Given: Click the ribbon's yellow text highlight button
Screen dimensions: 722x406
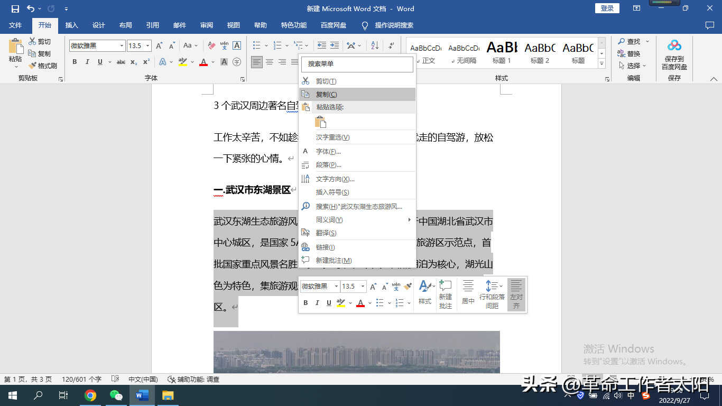Looking at the screenshot, I should pyautogui.click(x=183, y=62).
